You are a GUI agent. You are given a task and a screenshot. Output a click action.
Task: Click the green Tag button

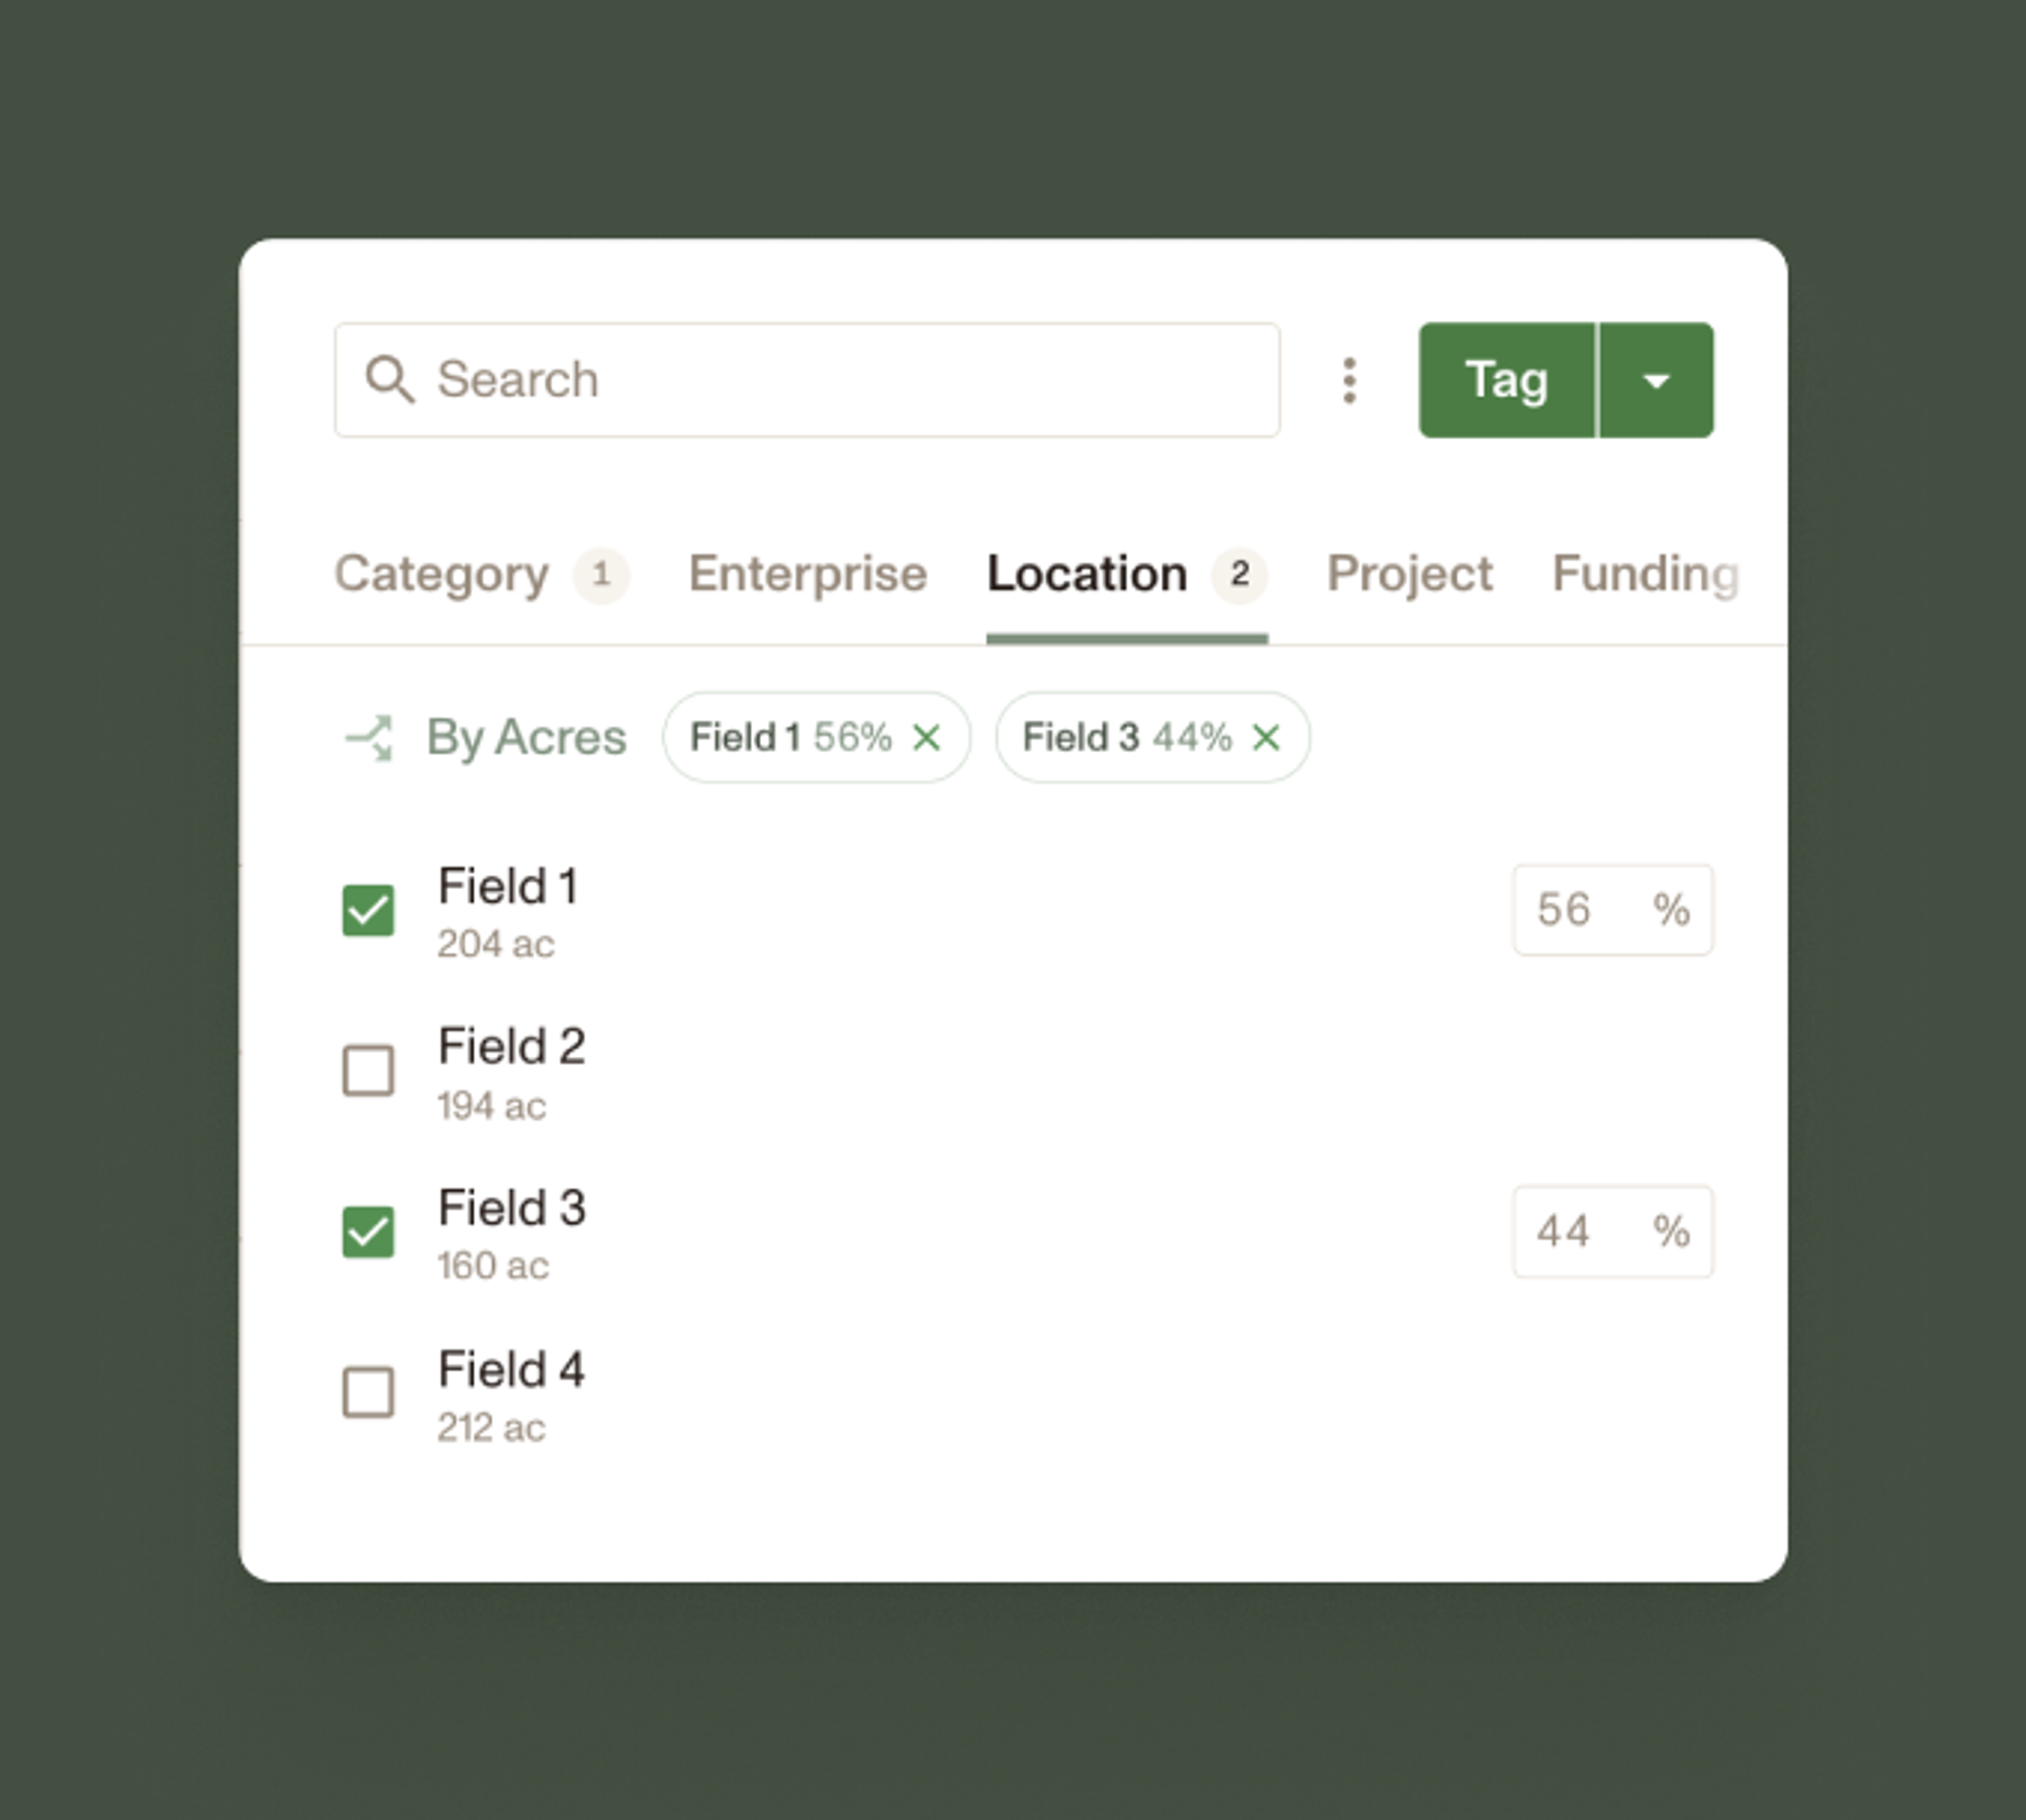click(1507, 380)
